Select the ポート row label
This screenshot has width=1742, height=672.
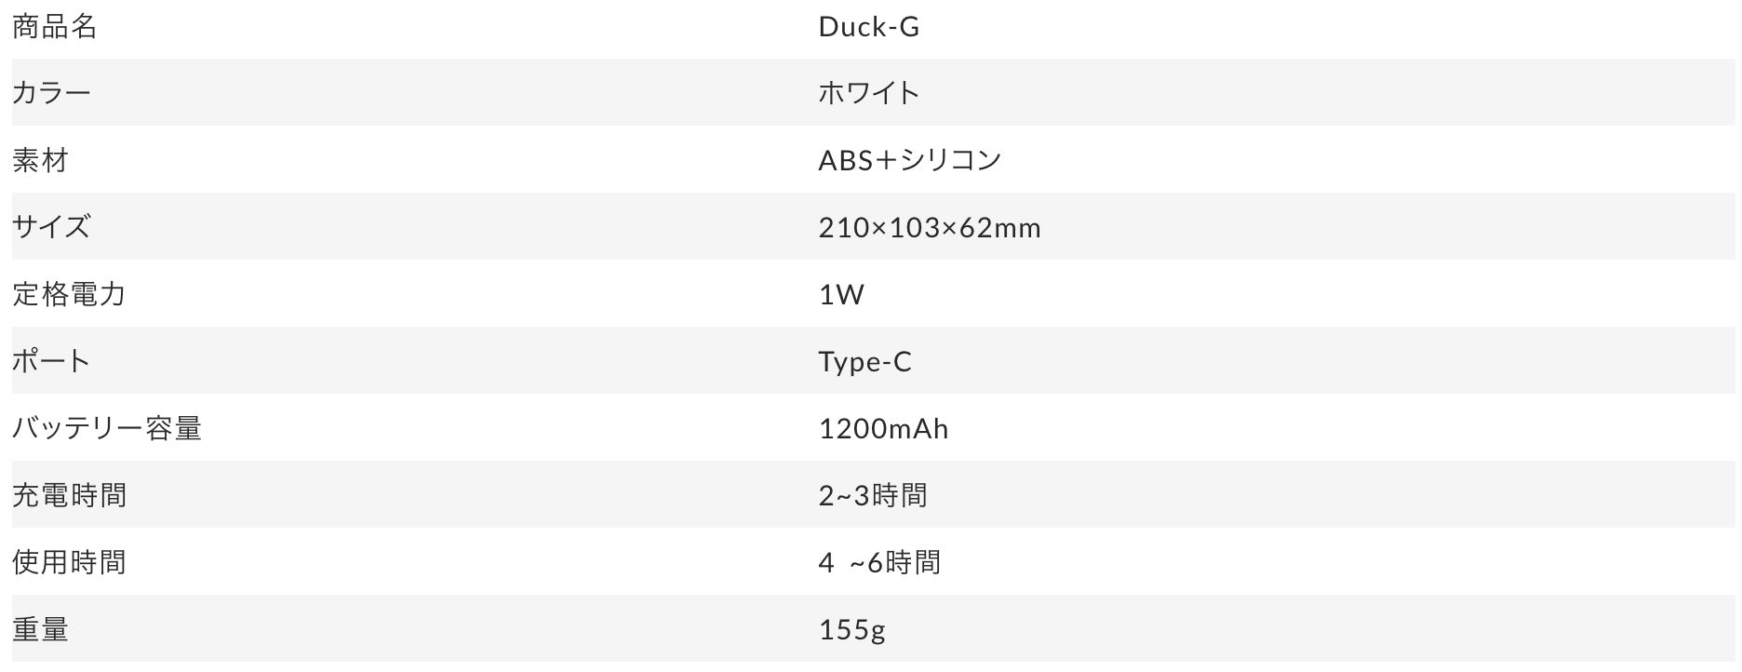pos(51,361)
